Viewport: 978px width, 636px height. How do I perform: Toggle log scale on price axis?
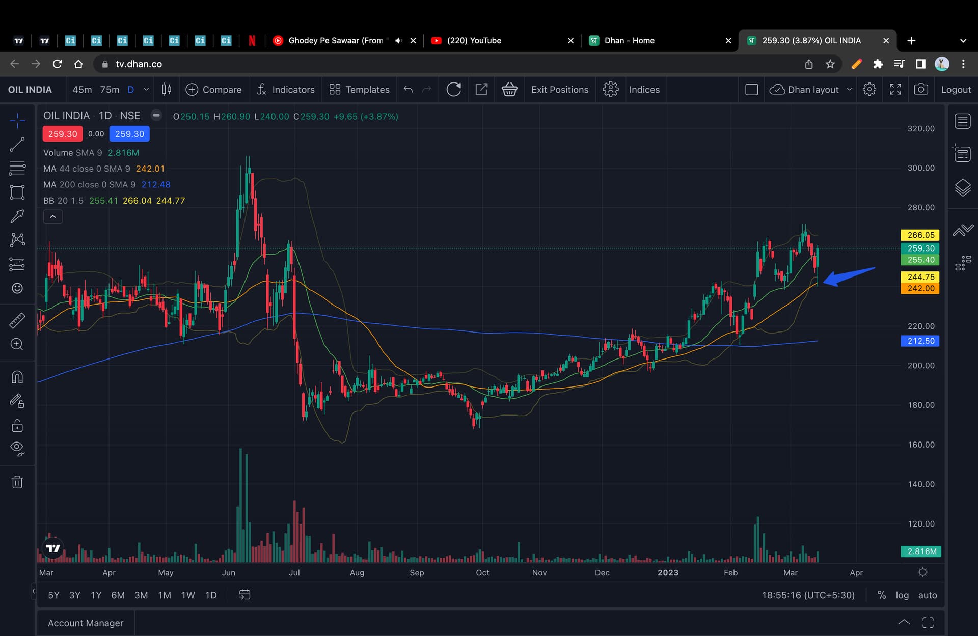click(x=902, y=595)
